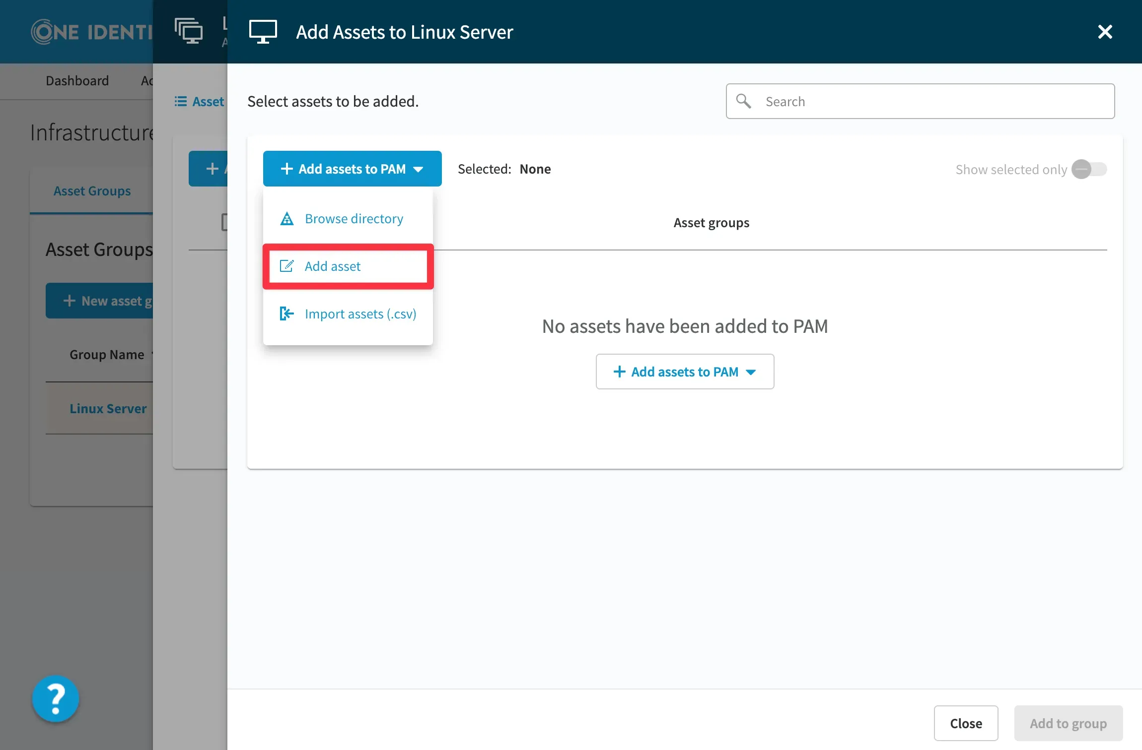Click the Add asset pencil icon
The image size is (1142, 750).
pyautogui.click(x=287, y=266)
